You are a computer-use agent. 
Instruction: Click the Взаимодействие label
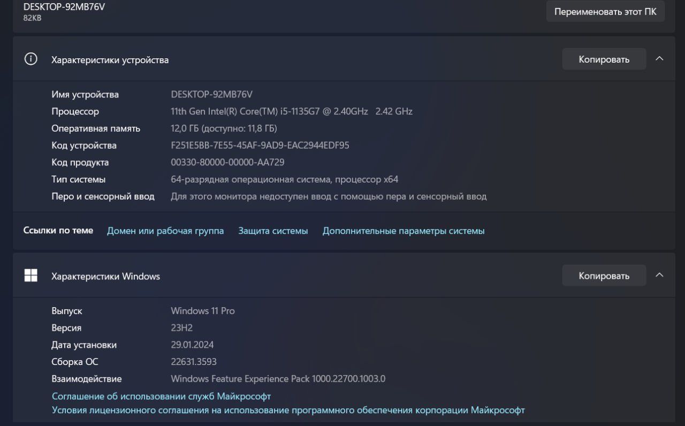87,378
